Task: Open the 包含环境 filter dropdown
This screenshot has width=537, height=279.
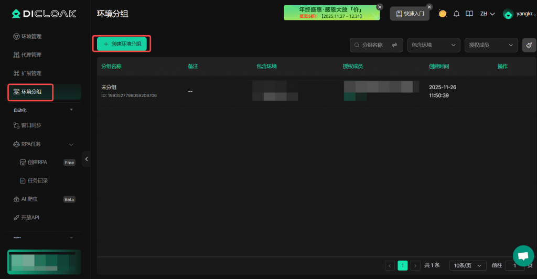Action: click(433, 45)
